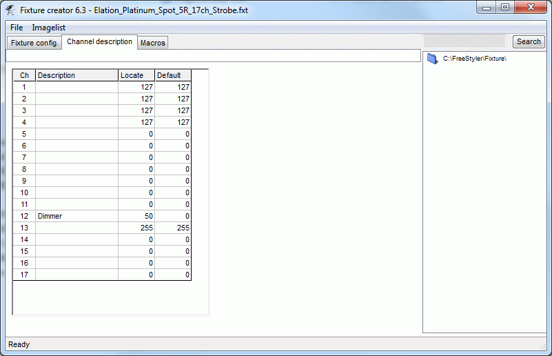Open the Imagelist menu

[48, 28]
